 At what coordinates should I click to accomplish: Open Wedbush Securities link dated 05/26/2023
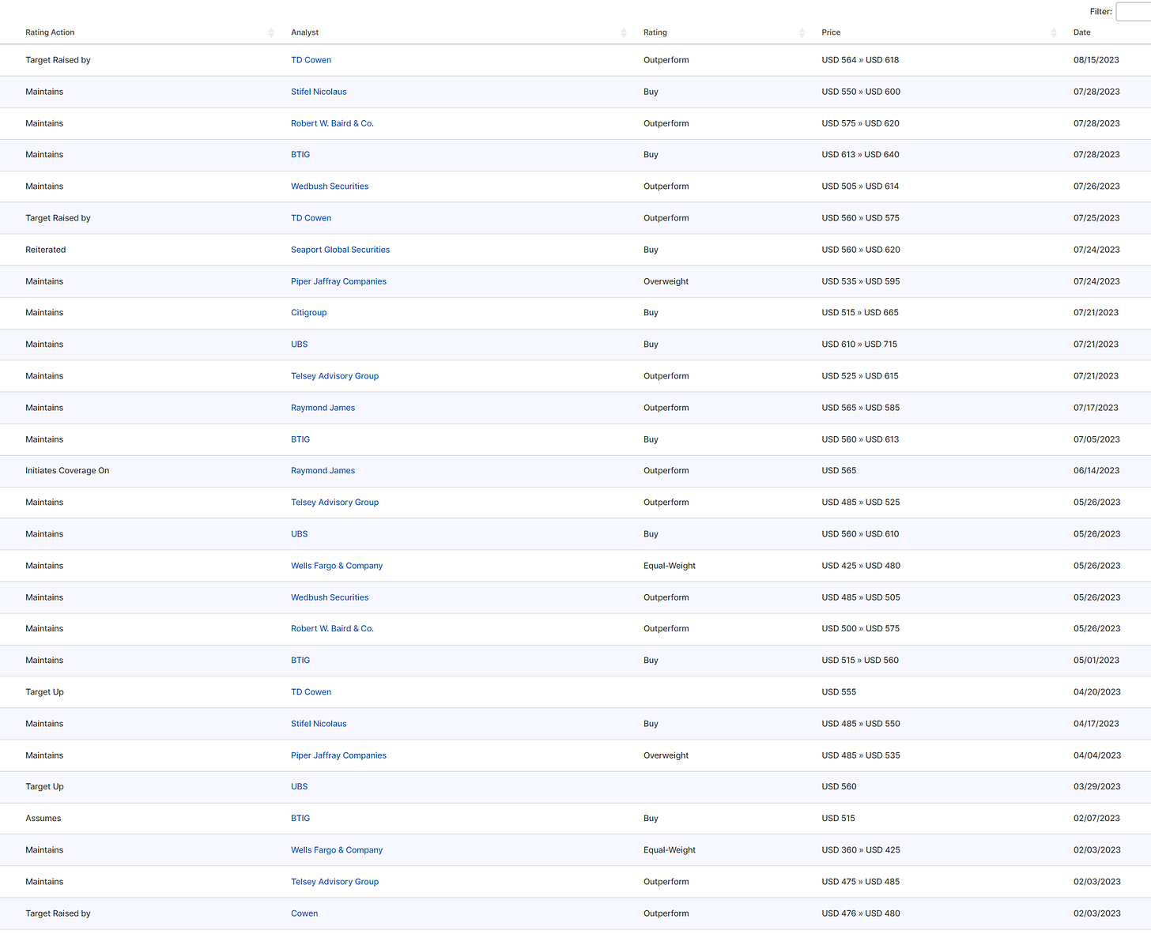pyautogui.click(x=330, y=597)
